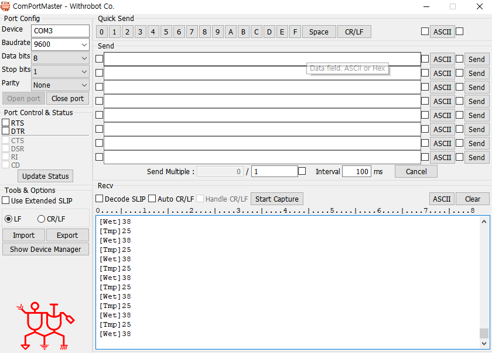Click the Export button

[x=67, y=235]
